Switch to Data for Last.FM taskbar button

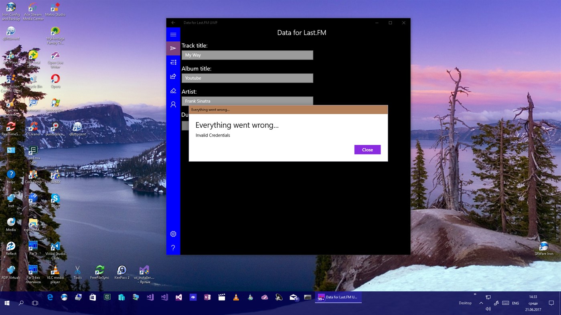pos(338,297)
